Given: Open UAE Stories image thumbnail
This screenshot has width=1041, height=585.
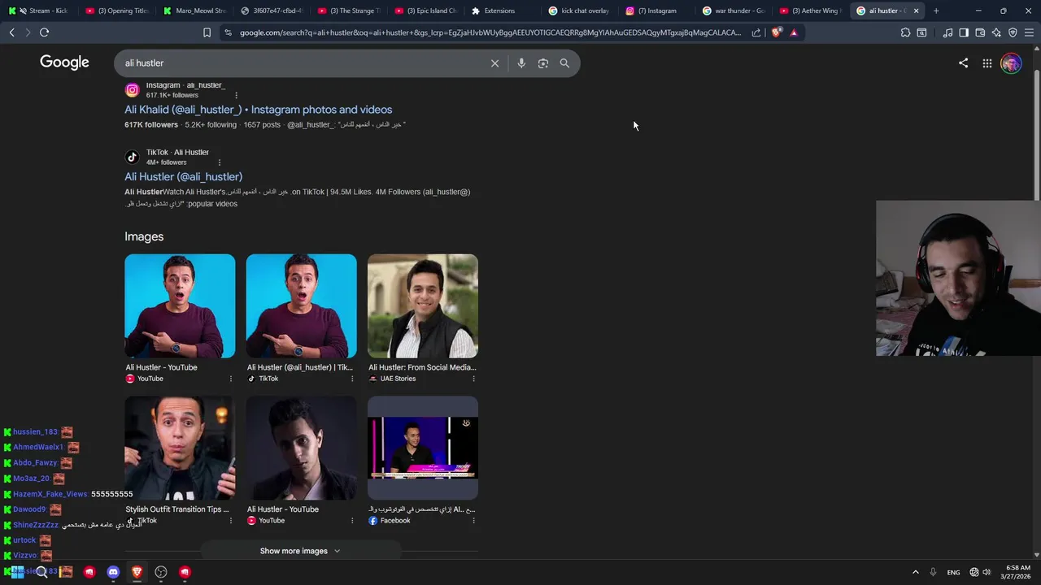Looking at the screenshot, I should click(423, 306).
